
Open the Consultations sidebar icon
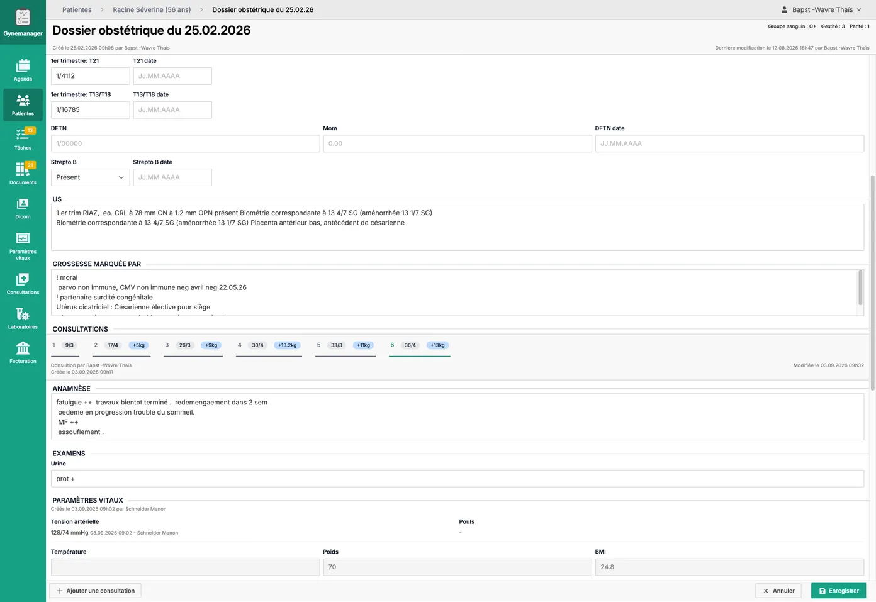23,279
